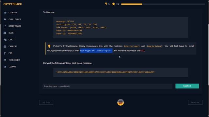Open the Scoreboard menu item
Viewport: 209px width, 117px height.
point(15,26)
